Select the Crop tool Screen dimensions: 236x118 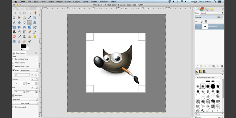pos(30,22)
